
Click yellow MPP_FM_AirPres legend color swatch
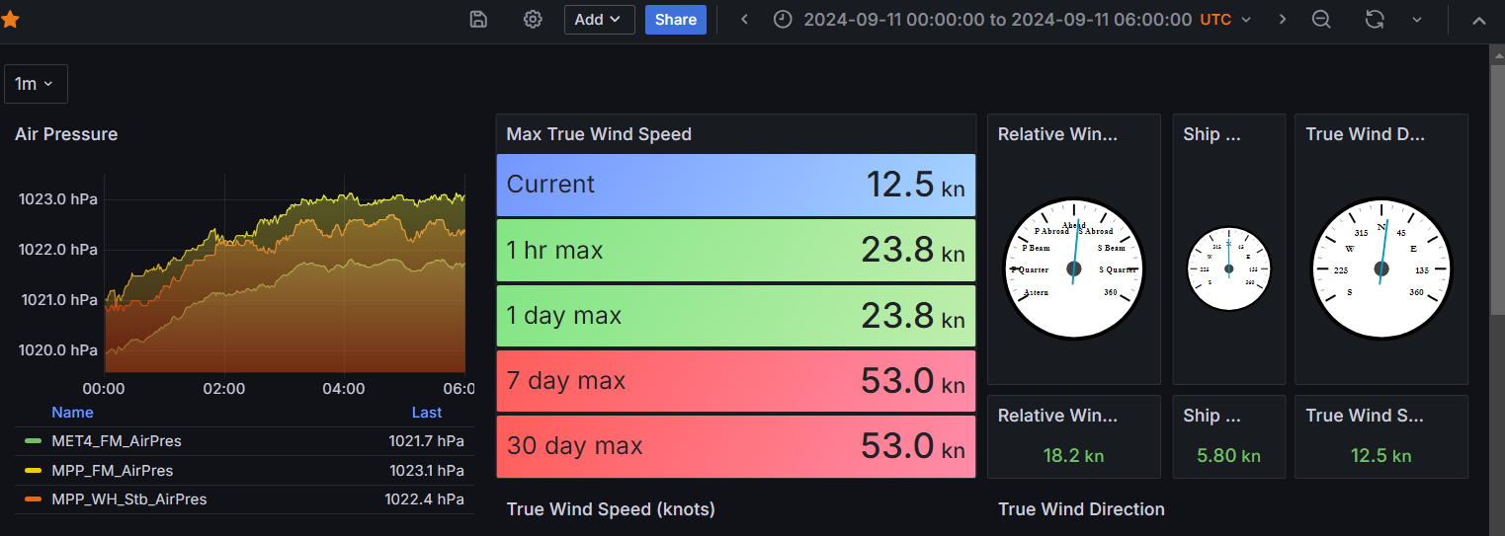(x=33, y=470)
